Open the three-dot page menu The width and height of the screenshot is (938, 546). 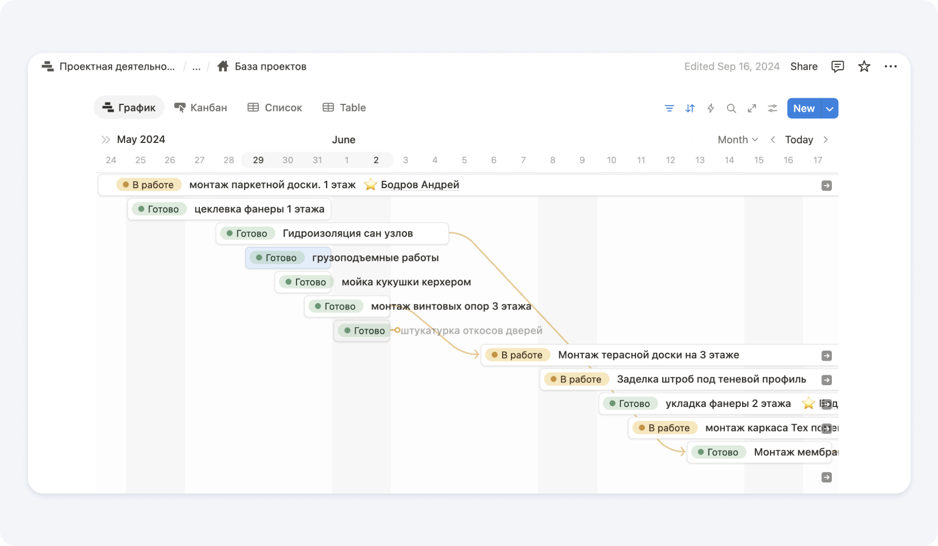(x=891, y=66)
